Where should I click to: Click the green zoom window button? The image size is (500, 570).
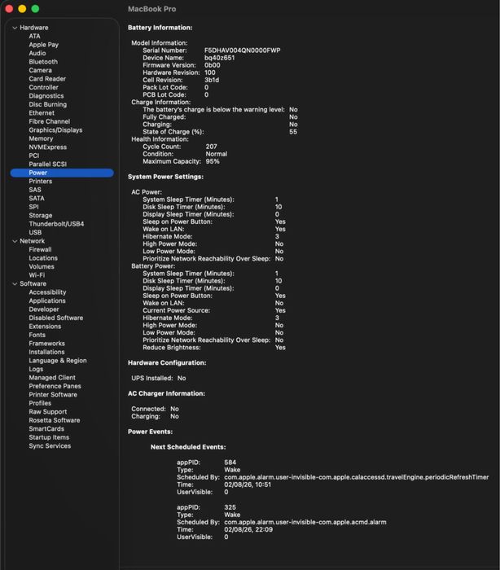click(x=35, y=9)
